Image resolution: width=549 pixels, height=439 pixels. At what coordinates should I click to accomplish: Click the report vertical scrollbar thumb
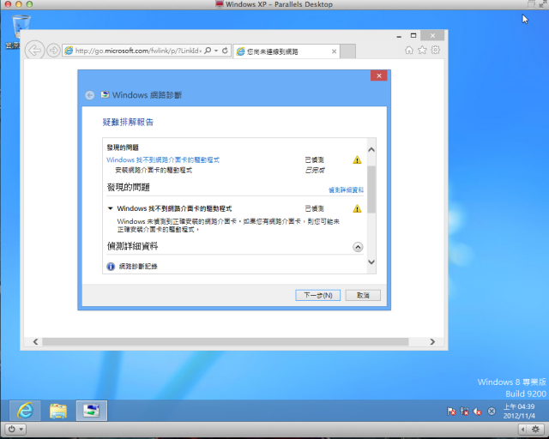[371, 189]
